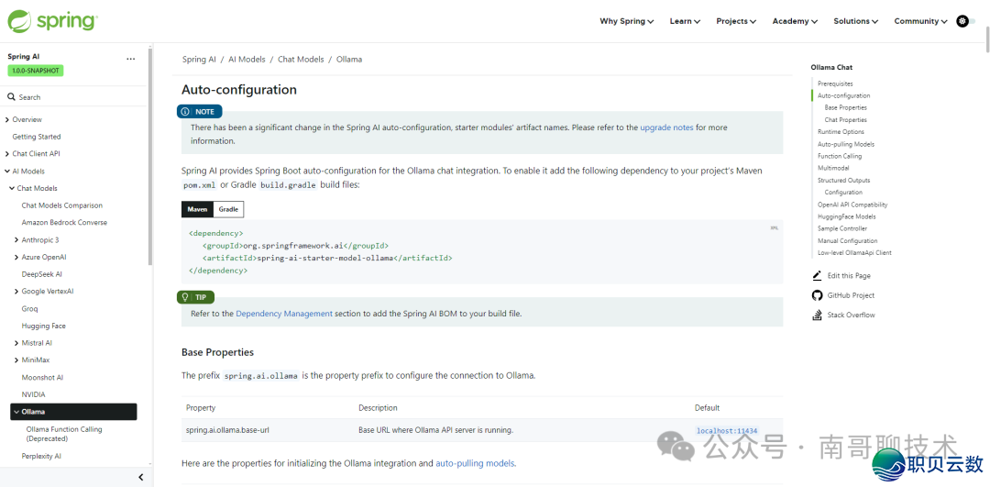The image size is (990, 487).
Task: Open the Edit this Page pencil icon
Action: click(x=817, y=275)
